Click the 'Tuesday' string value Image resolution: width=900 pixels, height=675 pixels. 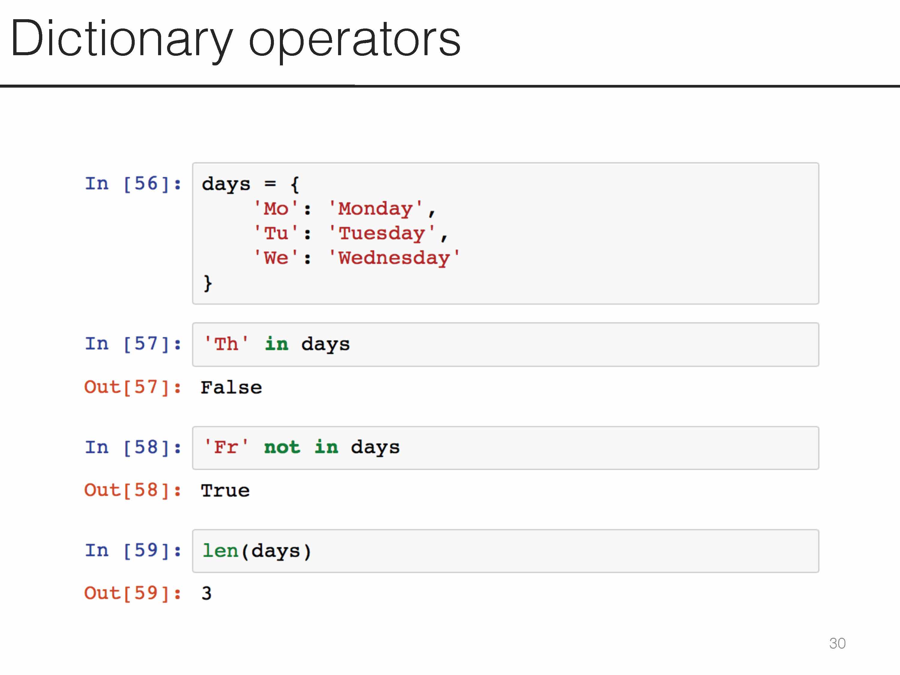(382, 233)
